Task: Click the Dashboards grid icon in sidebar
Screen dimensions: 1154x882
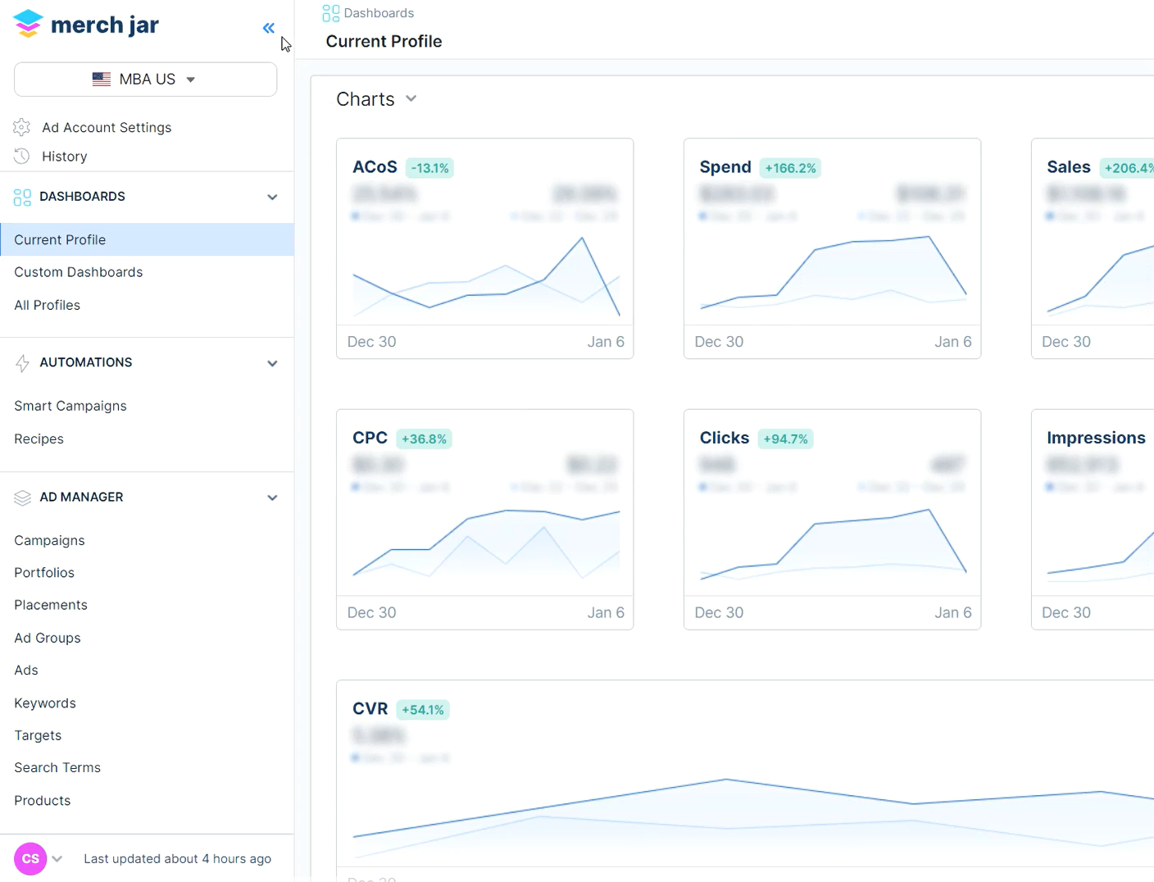Action: coord(22,197)
